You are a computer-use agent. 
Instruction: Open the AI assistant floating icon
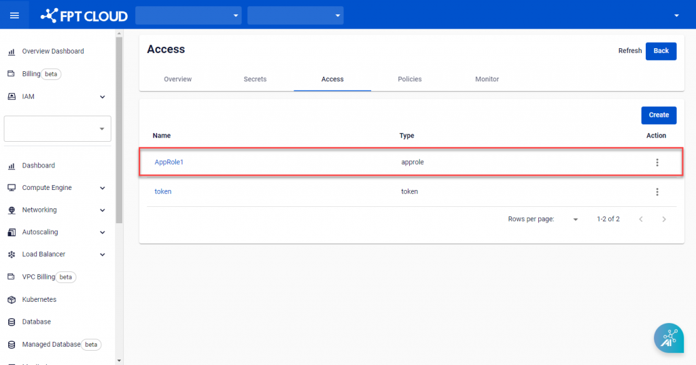coord(668,337)
